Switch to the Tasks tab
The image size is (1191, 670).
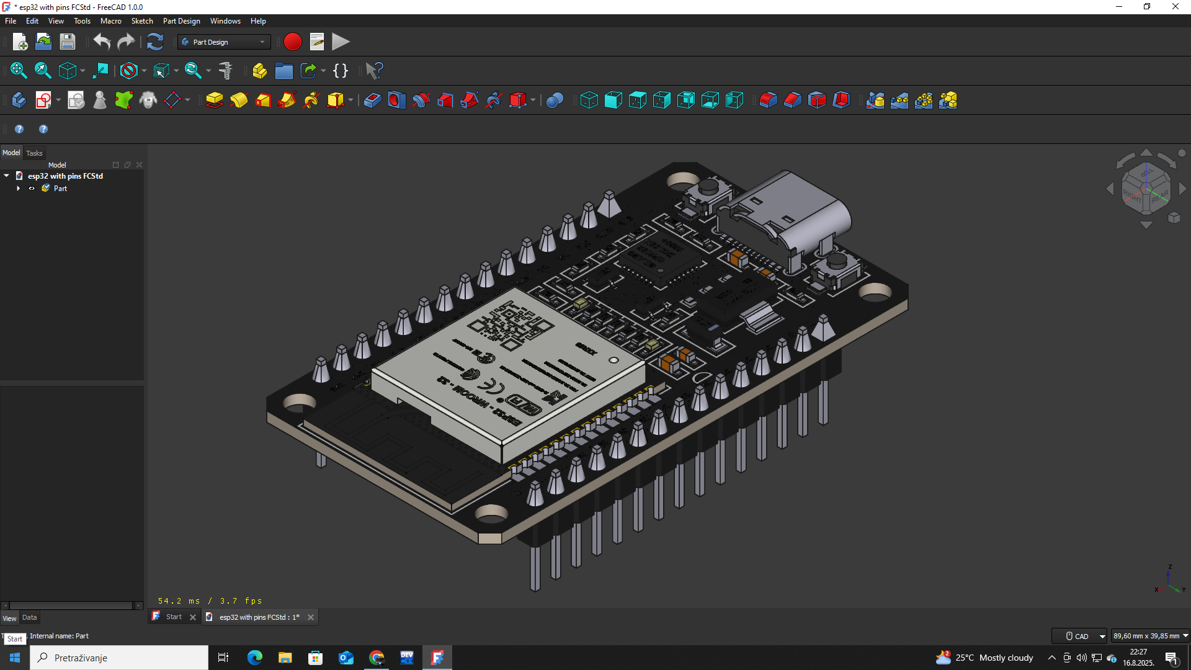pos(34,153)
